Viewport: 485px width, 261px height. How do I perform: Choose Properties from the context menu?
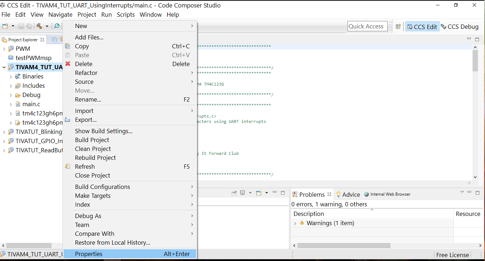click(x=130, y=254)
